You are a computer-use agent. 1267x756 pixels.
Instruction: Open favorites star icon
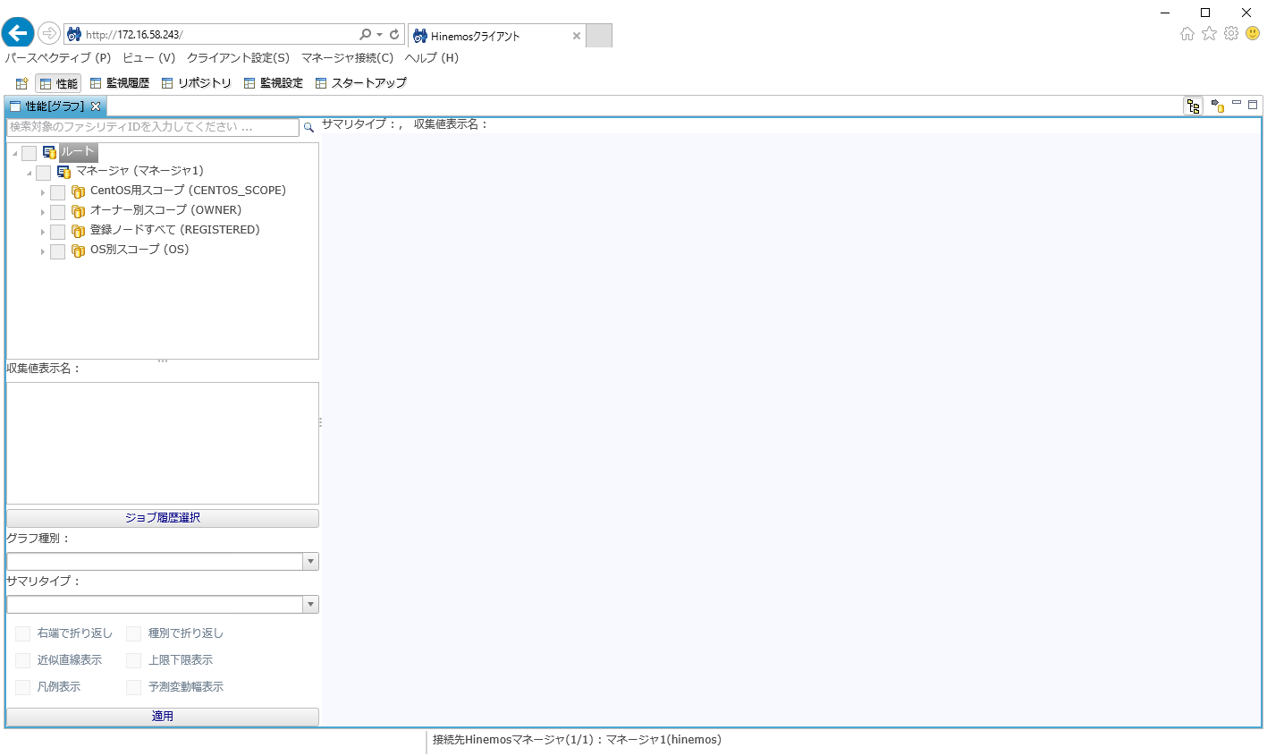[x=1209, y=33]
